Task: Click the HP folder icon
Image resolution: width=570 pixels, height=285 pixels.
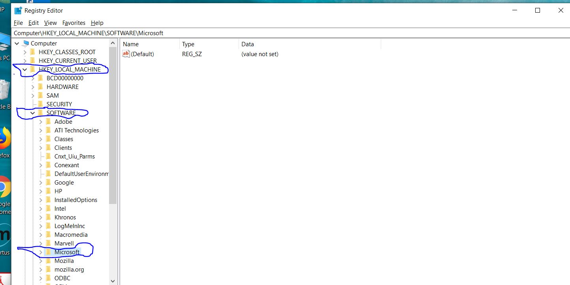Action: click(x=48, y=191)
